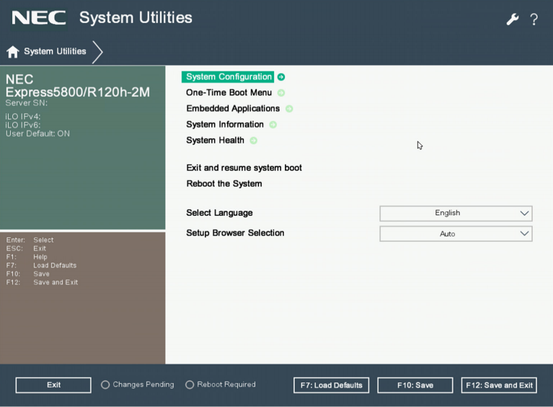Image resolution: width=553 pixels, height=407 pixels.
Task: Click the F1: Help hint line
Action: click(x=27, y=257)
